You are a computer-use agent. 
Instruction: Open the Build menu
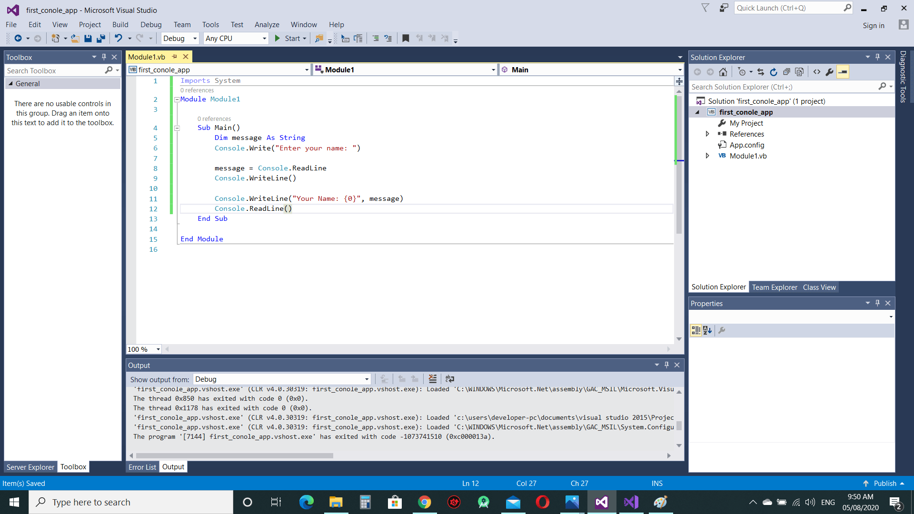click(x=120, y=25)
